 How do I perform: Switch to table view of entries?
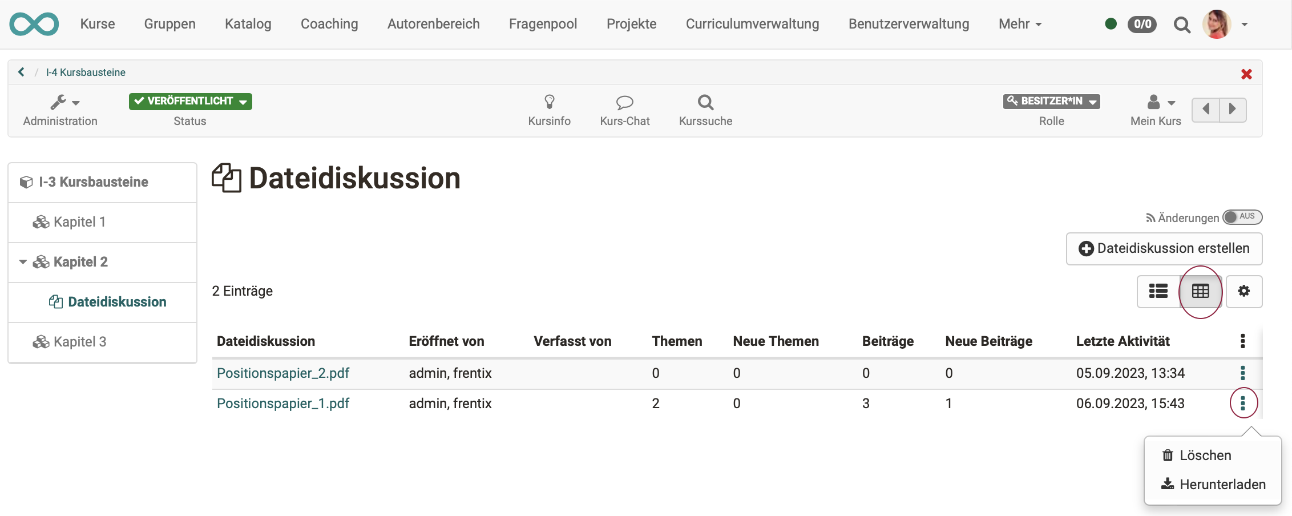pyautogui.click(x=1200, y=291)
